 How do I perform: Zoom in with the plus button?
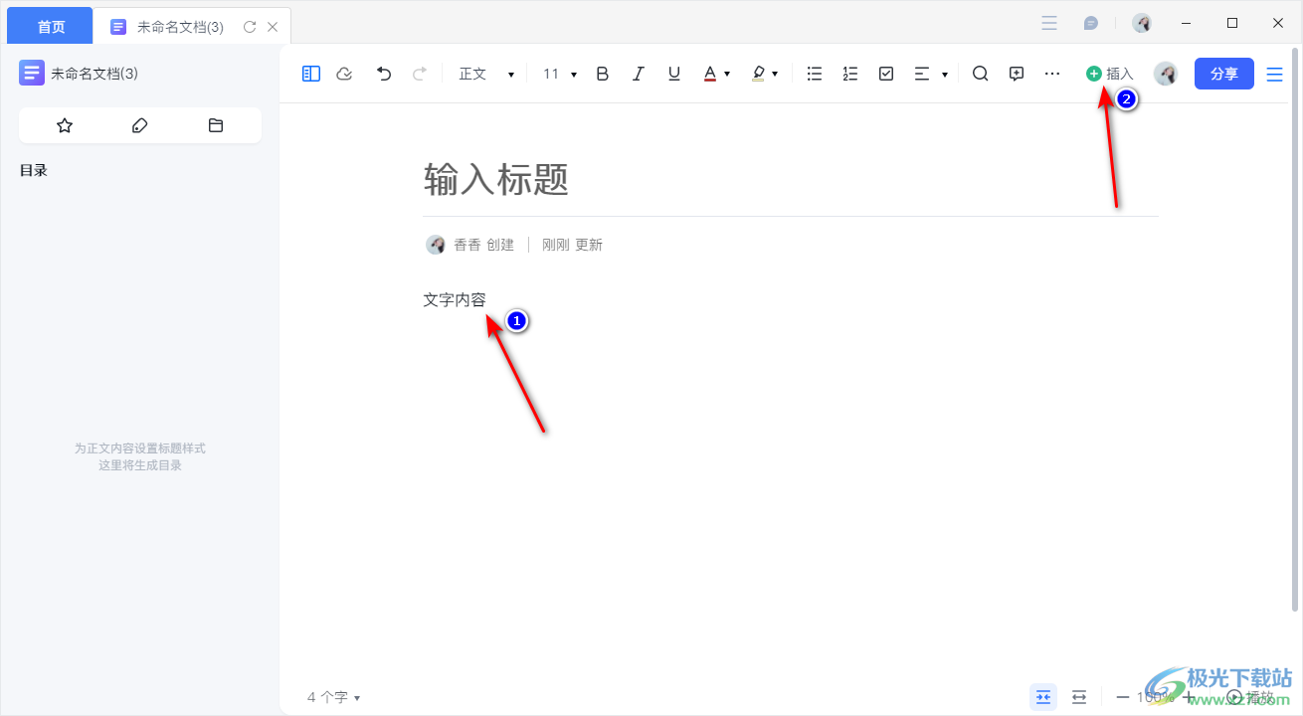(1187, 697)
